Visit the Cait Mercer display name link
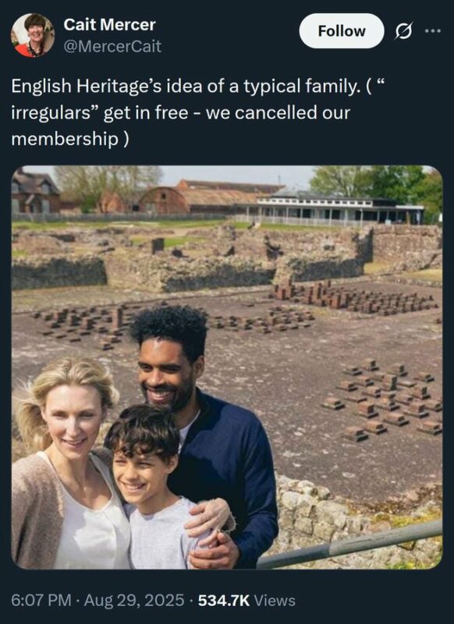Screen dimensions: 454x624 tap(109, 25)
